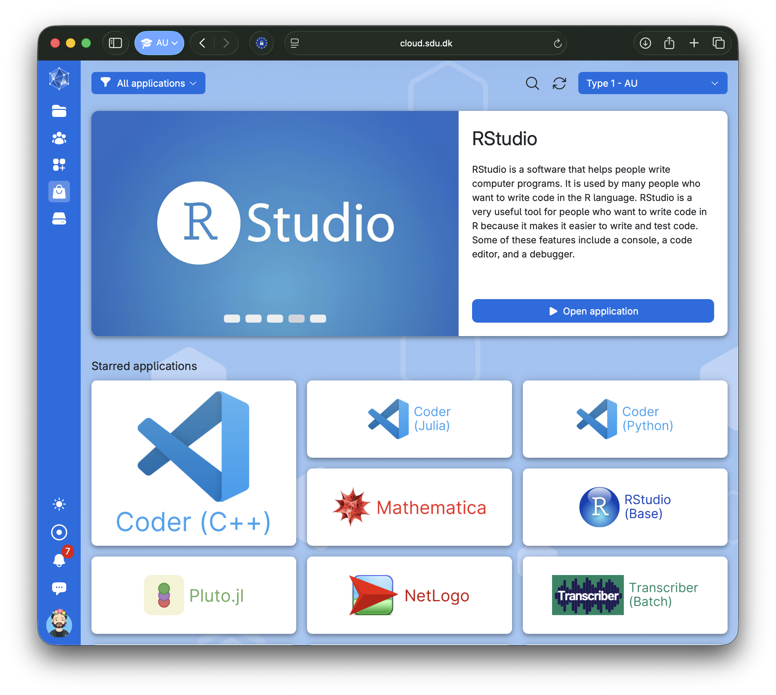
Task: Click the Safari share icon
Action: pyautogui.click(x=669, y=43)
